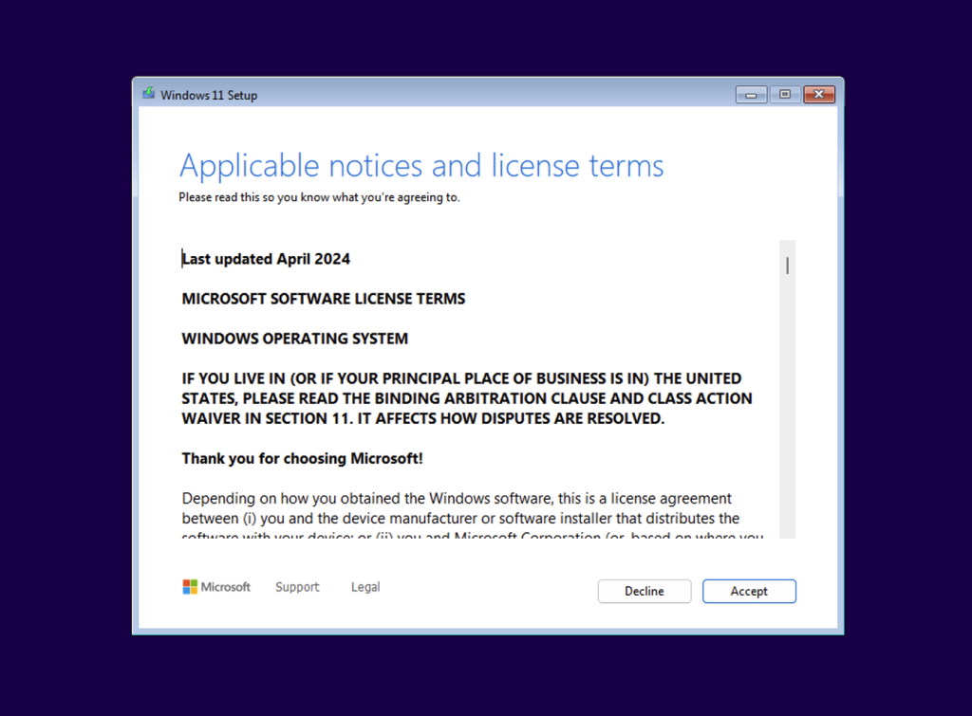
Task: Click the Microsoft four-color logo
Action: point(190,587)
